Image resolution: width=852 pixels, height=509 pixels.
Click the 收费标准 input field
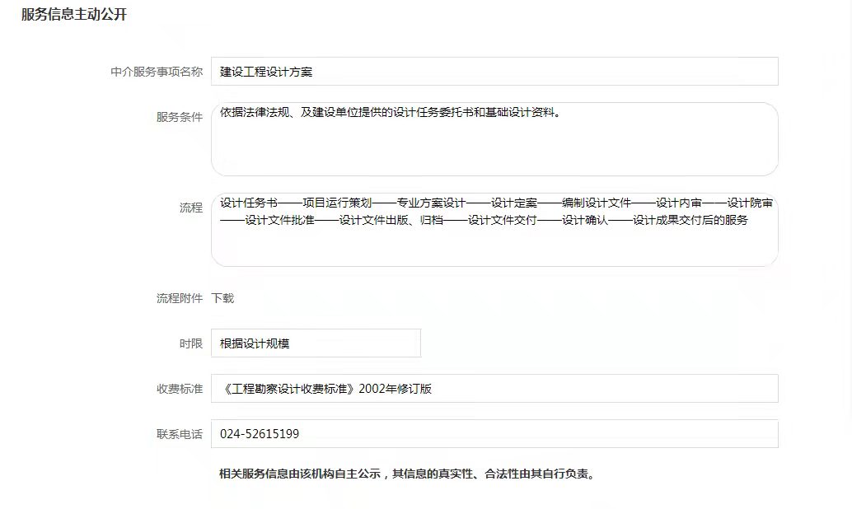494,389
